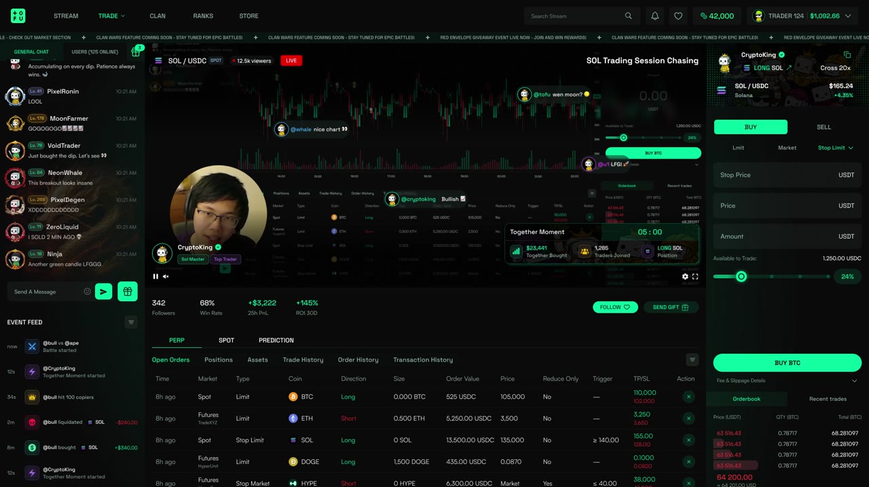Screen dimensions: 869x487
Task: Open the search magnifier icon
Action: pyautogui.click(x=628, y=16)
